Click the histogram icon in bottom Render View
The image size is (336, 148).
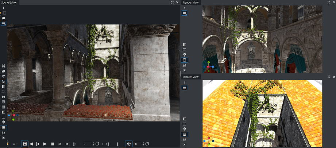[x=185, y=140]
